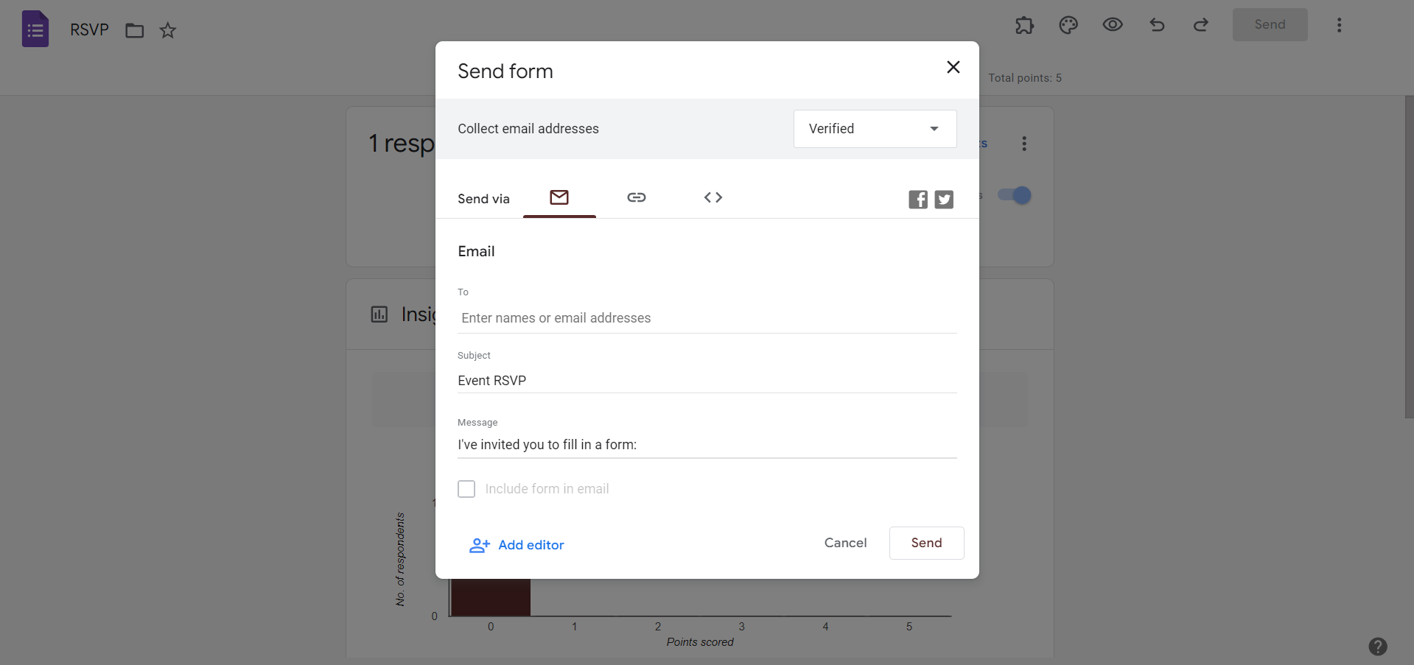Click the RSVP form title
The height and width of the screenshot is (665, 1414).
89,29
